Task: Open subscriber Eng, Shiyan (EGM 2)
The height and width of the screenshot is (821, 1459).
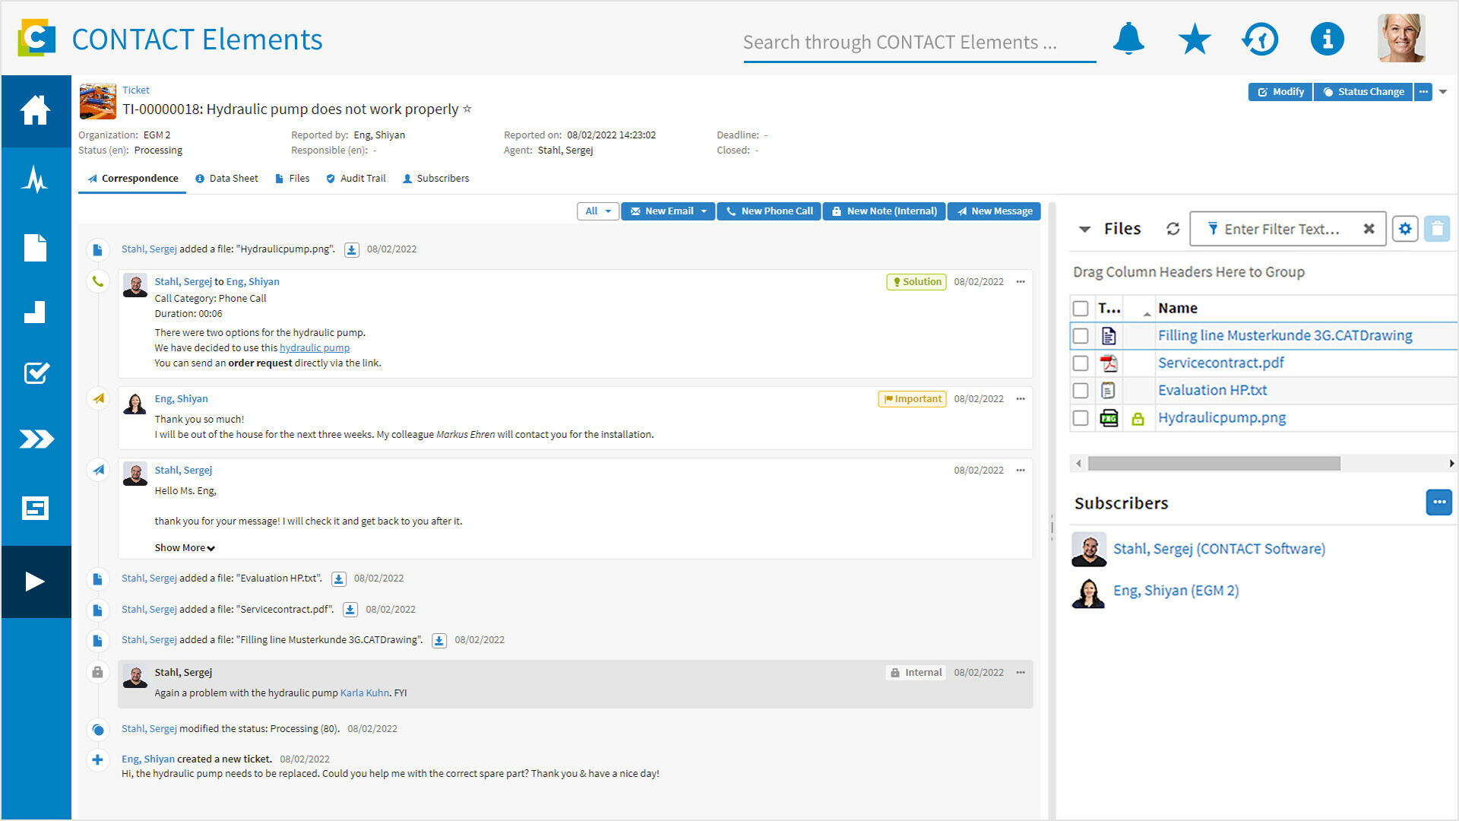Action: (x=1176, y=591)
